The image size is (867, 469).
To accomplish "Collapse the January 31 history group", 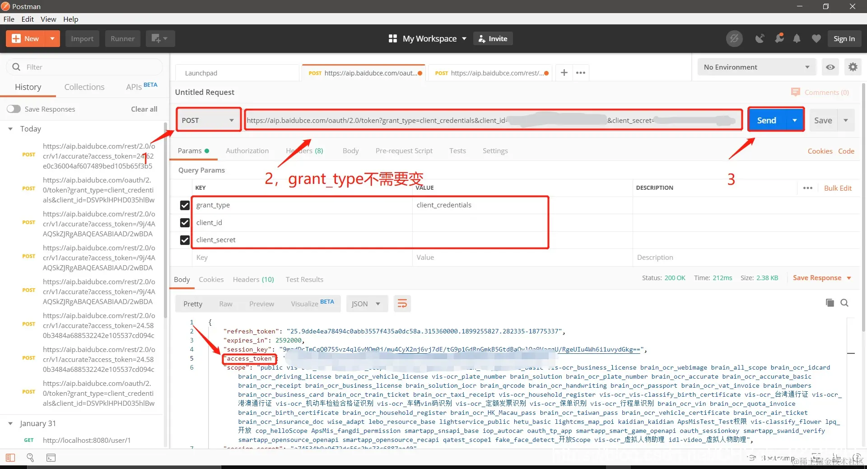I will pos(10,423).
